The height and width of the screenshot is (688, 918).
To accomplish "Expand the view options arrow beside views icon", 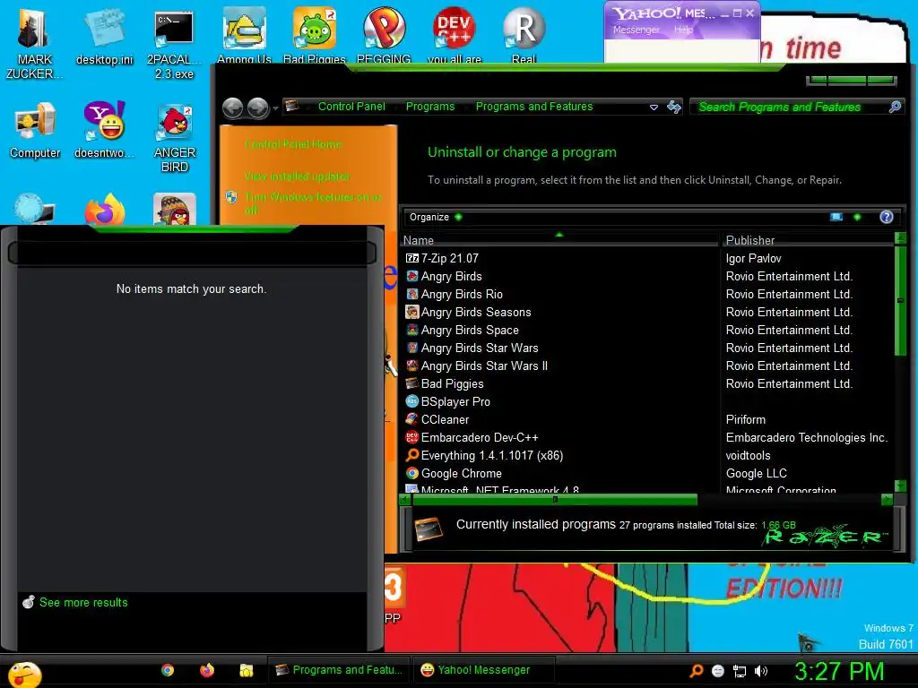I will (857, 217).
